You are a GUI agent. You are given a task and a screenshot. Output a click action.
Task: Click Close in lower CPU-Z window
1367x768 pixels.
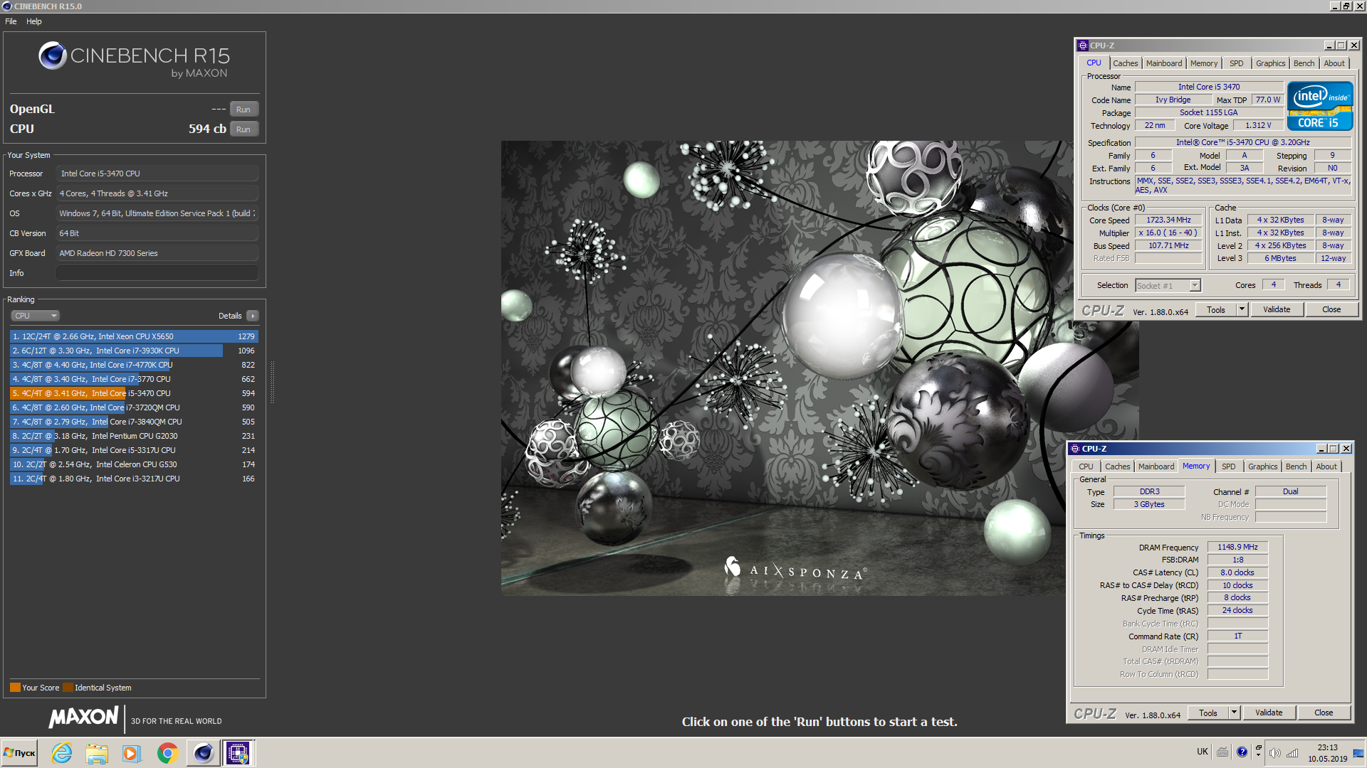pyautogui.click(x=1324, y=713)
